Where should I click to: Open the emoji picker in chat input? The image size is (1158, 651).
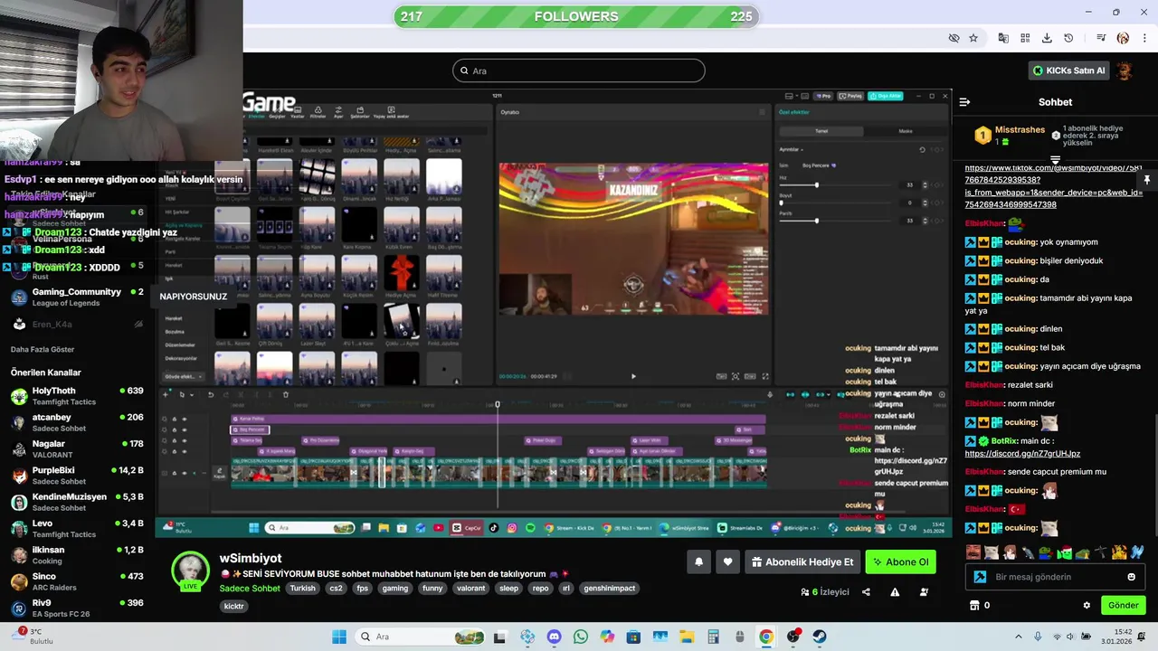1131,577
